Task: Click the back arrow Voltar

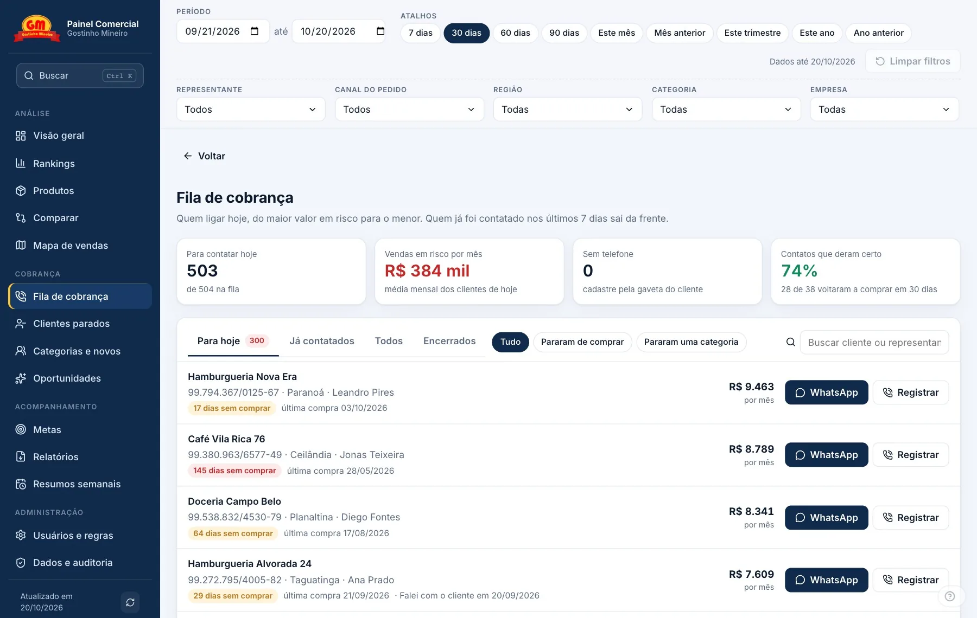Action: coord(204,156)
